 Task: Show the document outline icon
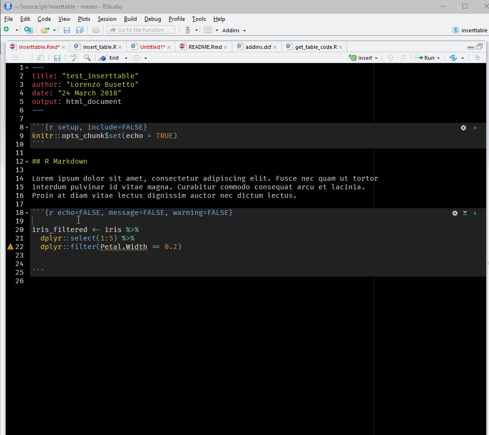(x=477, y=58)
